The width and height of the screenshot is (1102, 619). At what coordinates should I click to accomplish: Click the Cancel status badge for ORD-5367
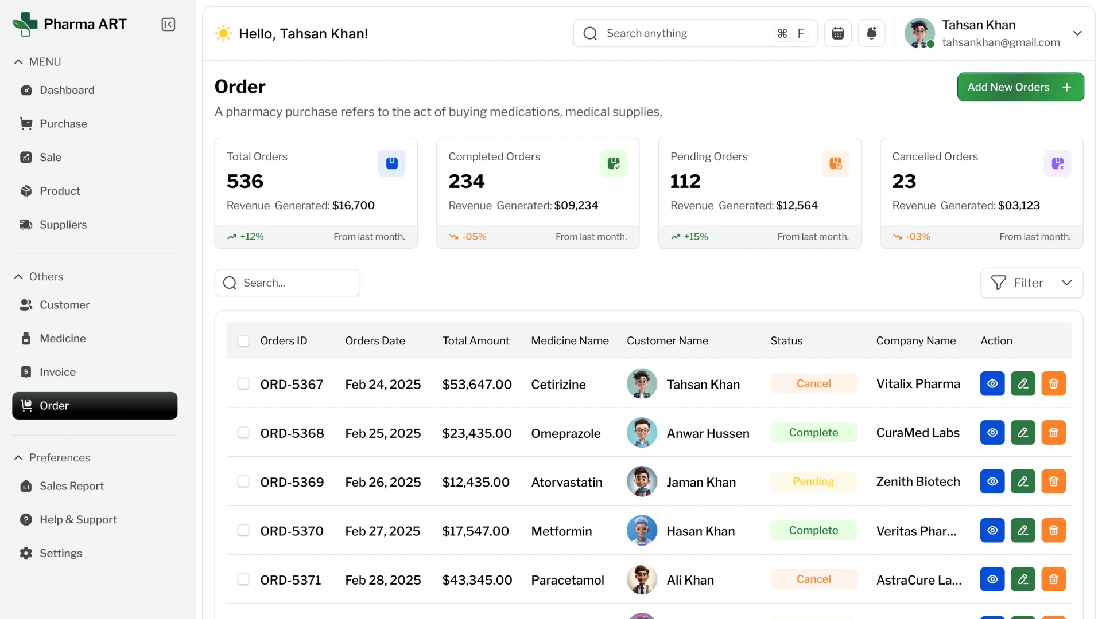click(813, 384)
